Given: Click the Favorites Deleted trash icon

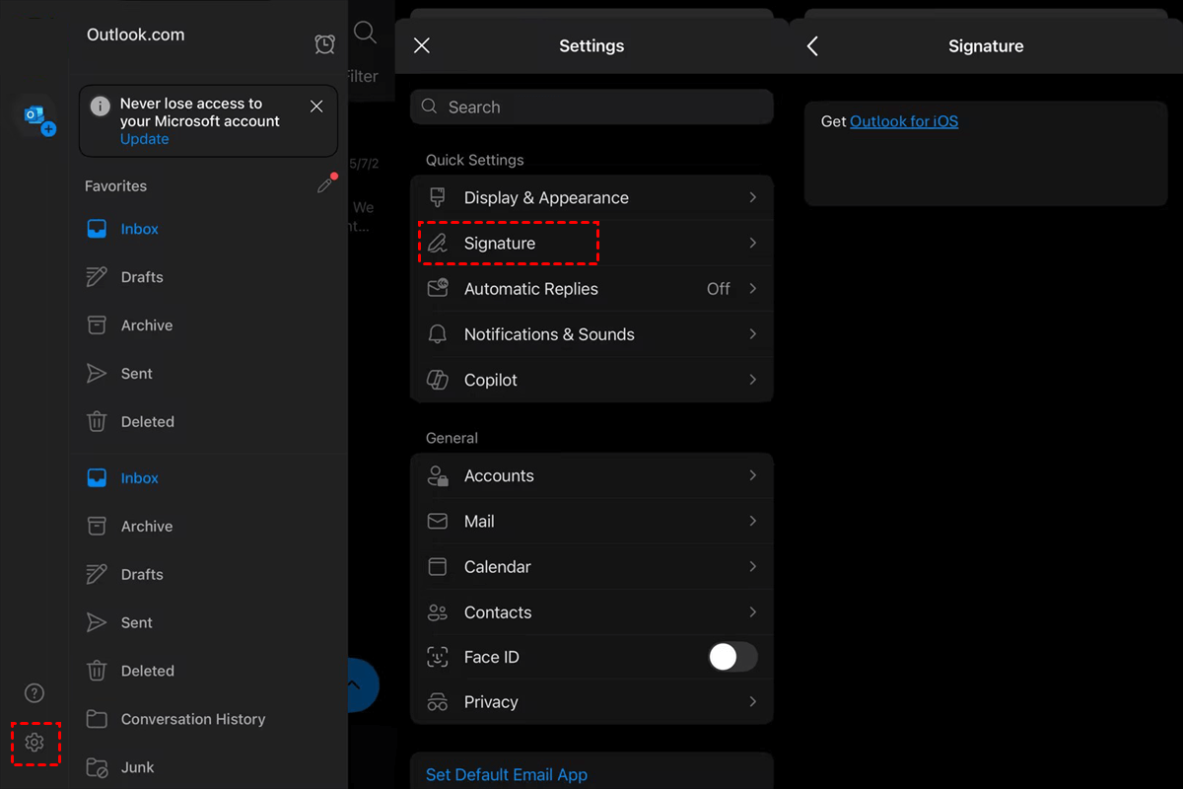Looking at the screenshot, I should pyautogui.click(x=97, y=422).
